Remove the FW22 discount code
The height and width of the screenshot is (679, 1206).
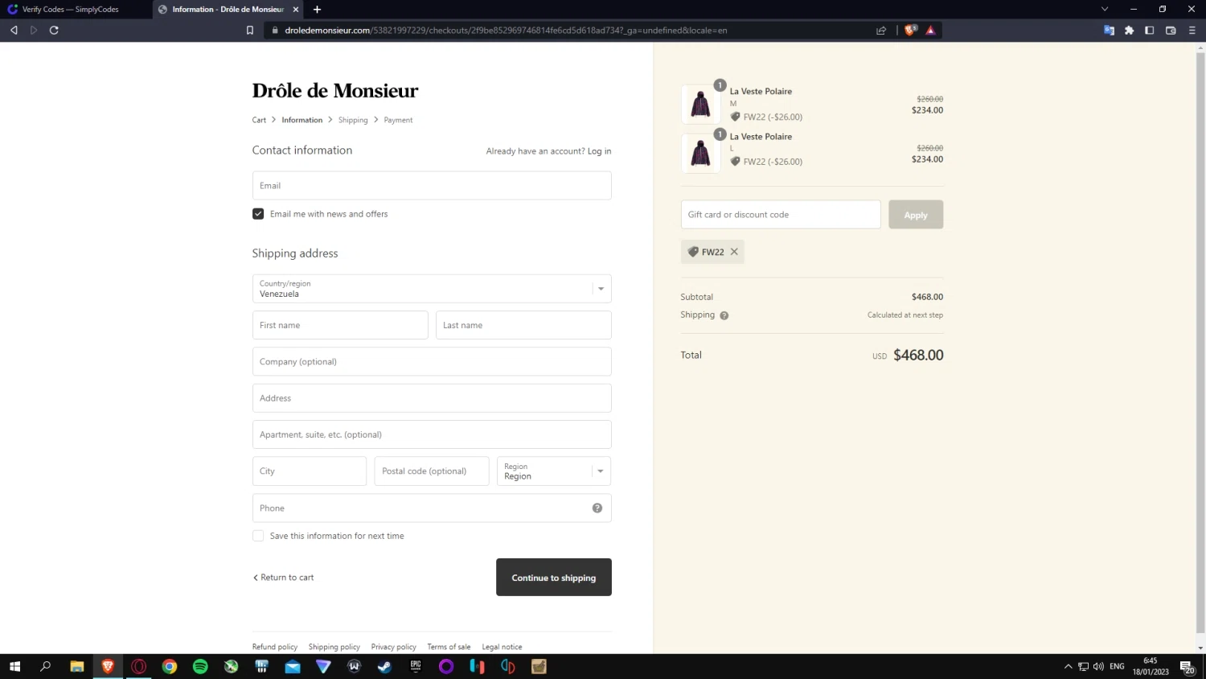tap(734, 252)
